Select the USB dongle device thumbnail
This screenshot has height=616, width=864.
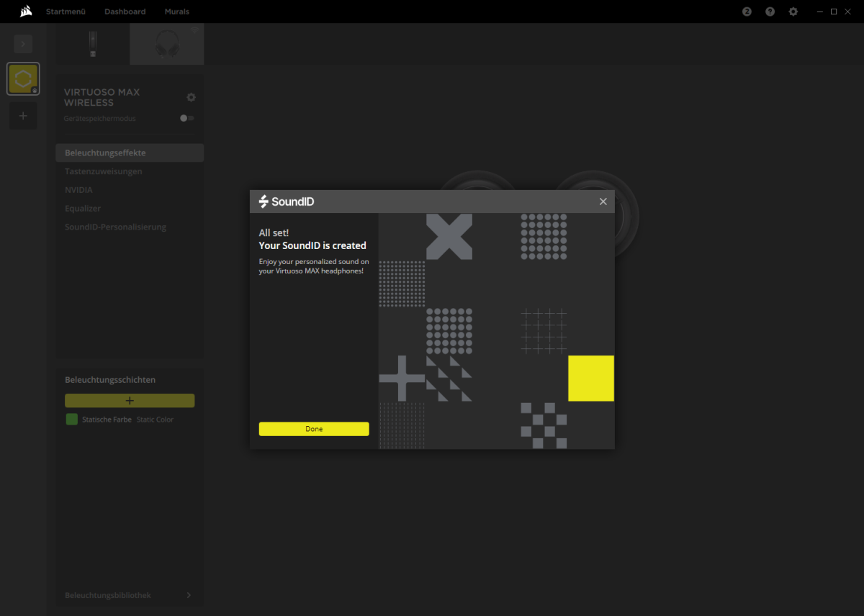pos(93,44)
